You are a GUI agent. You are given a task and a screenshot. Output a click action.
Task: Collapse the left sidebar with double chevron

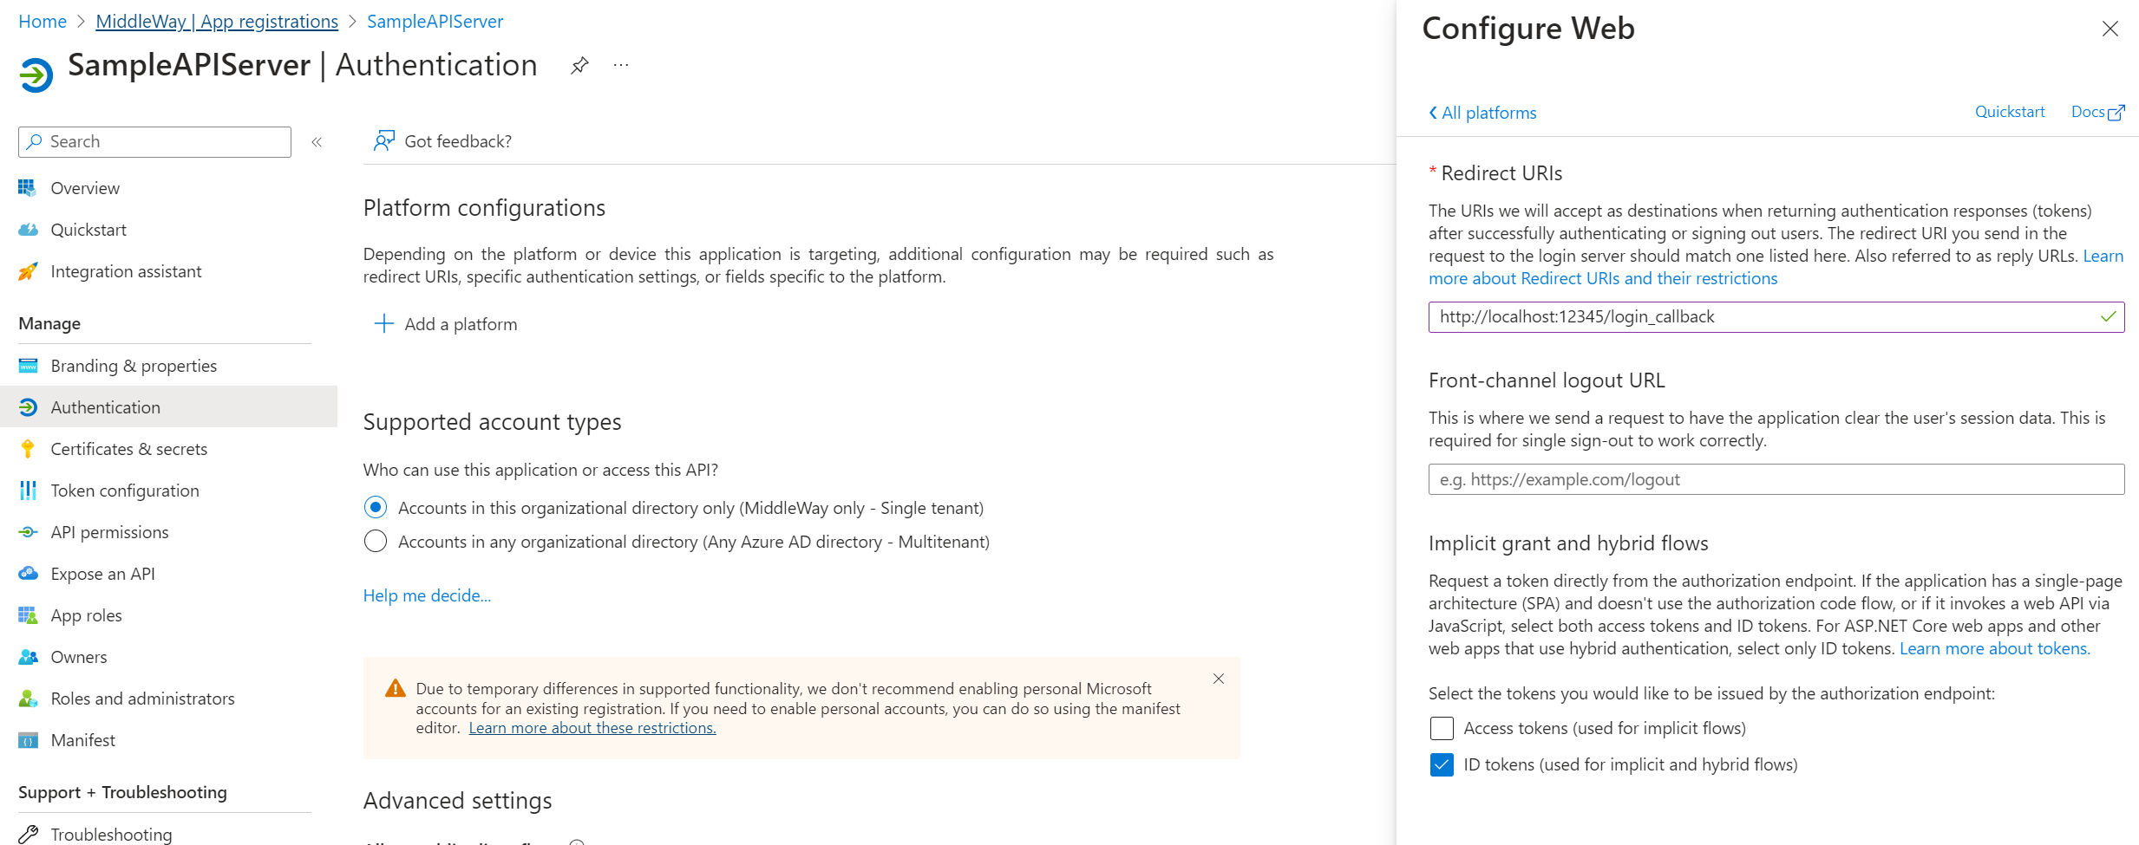tap(317, 142)
